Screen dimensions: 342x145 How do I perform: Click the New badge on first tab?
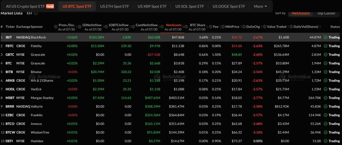point(50,6)
